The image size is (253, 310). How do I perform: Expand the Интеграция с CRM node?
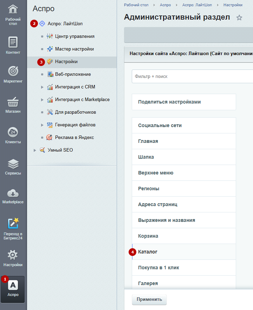[42, 87]
